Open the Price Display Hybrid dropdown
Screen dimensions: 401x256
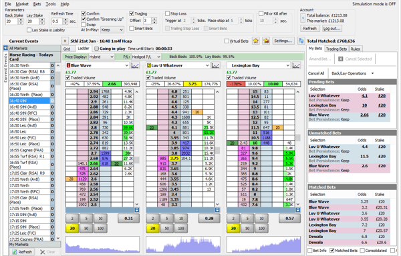(x=102, y=57)
